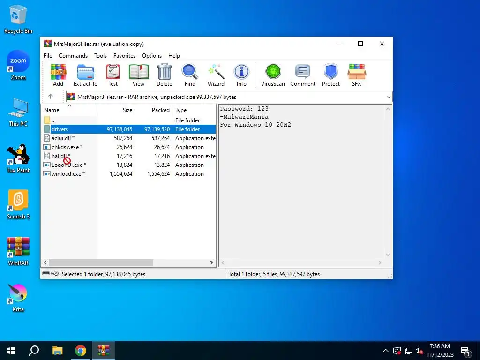Image resolution: width=480 pixels, height=360 pixels.
Task: Select Tux Paint desktop shortcut
Action: coord(18,158)
